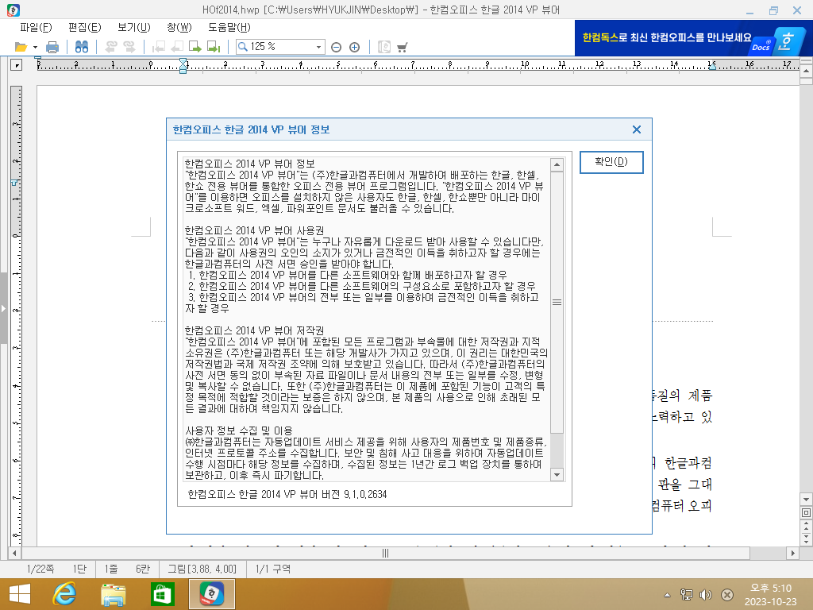The image size is (813, 610).
Task: Open Windows Store from the taskbar
Action: (x=162, y=594)
